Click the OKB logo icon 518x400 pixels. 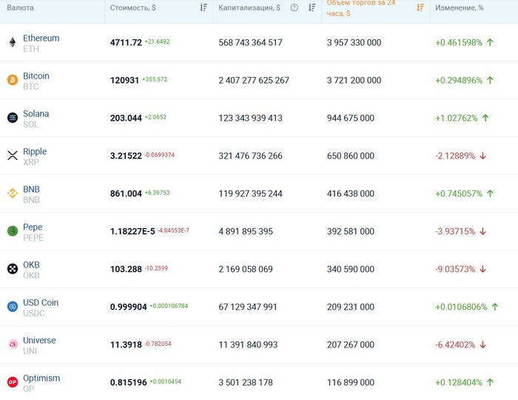click(x=13, y=269)
